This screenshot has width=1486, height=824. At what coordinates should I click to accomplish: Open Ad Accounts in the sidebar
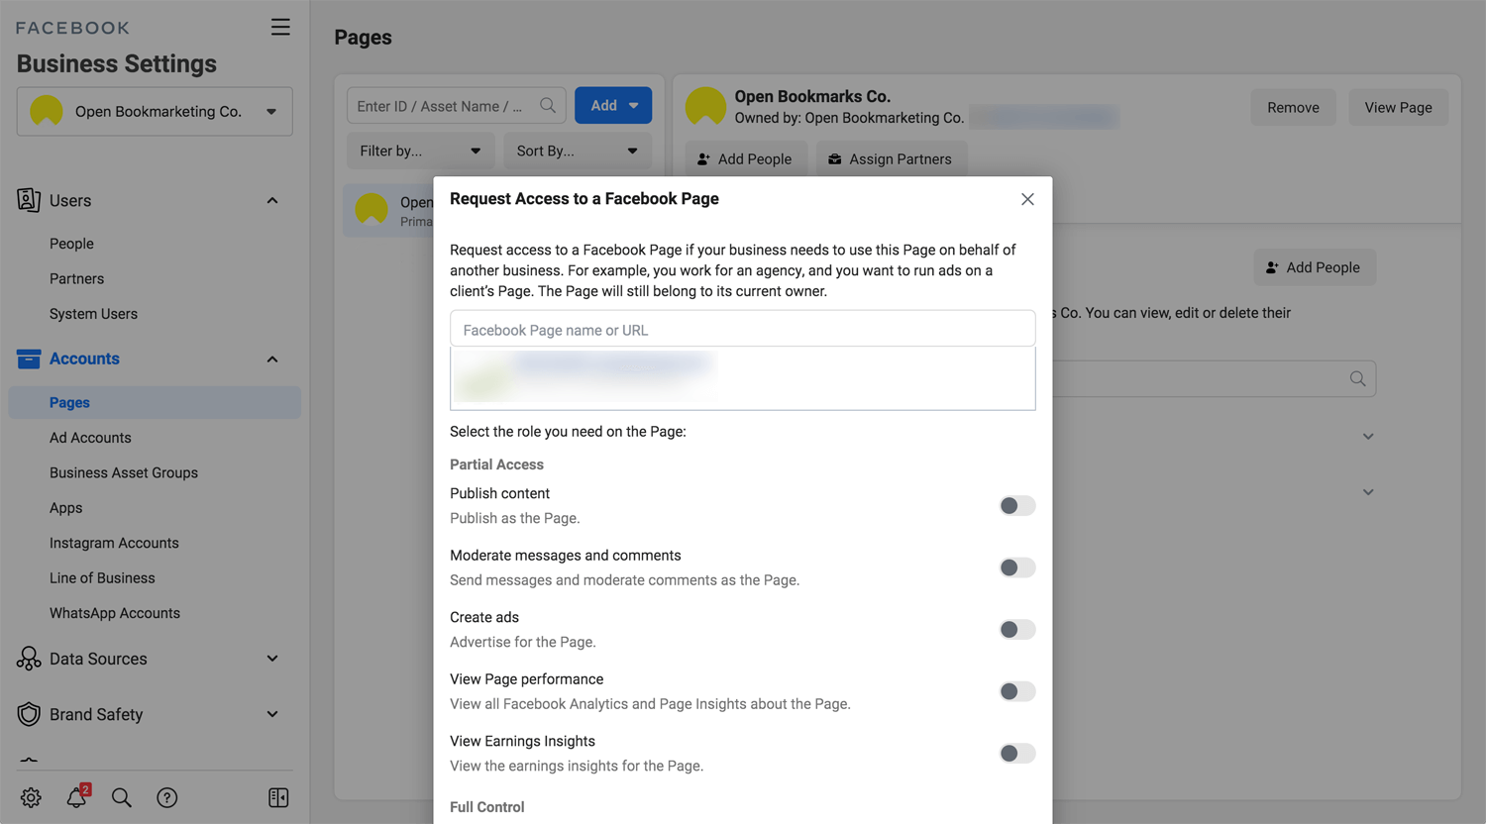coord(90,438)
